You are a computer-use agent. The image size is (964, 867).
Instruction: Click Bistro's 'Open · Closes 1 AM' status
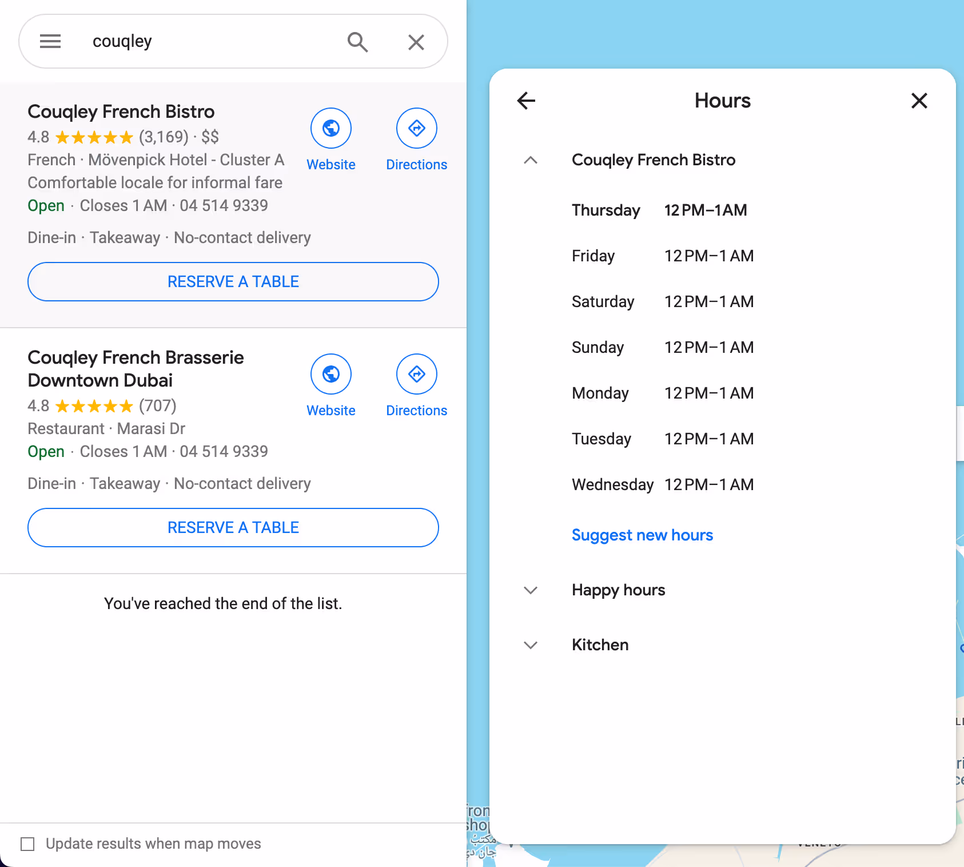(x=97, y=206)
